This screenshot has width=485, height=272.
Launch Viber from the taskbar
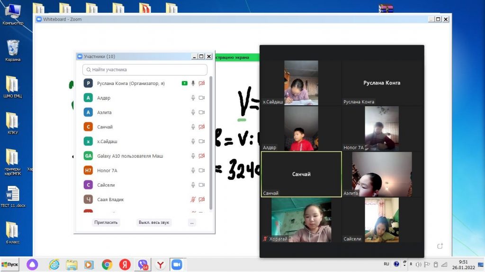click(x=142, y=264)
